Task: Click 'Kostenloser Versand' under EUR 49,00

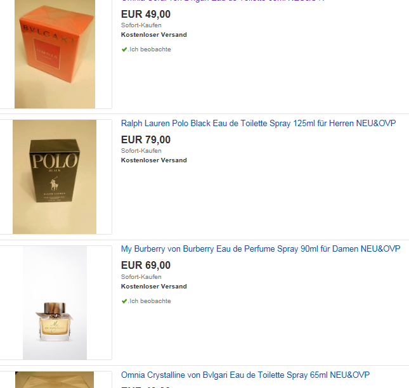Action: (x=154, y=35)
